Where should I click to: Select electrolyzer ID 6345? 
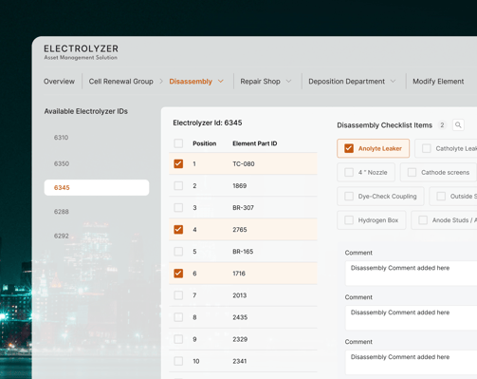pyautogui.click(x=97, y=187)
